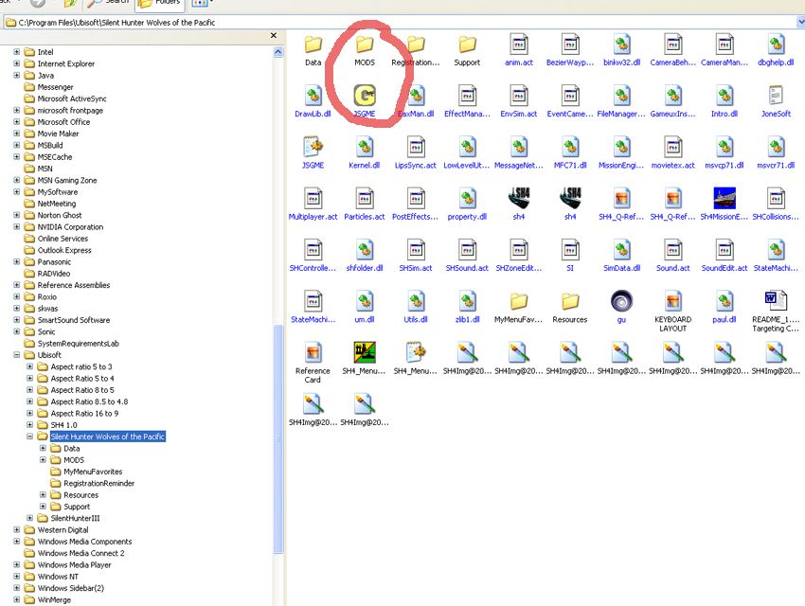Select the README_1 Word document
This screenshot has width=805, height=606.
(x=776, y=301)
